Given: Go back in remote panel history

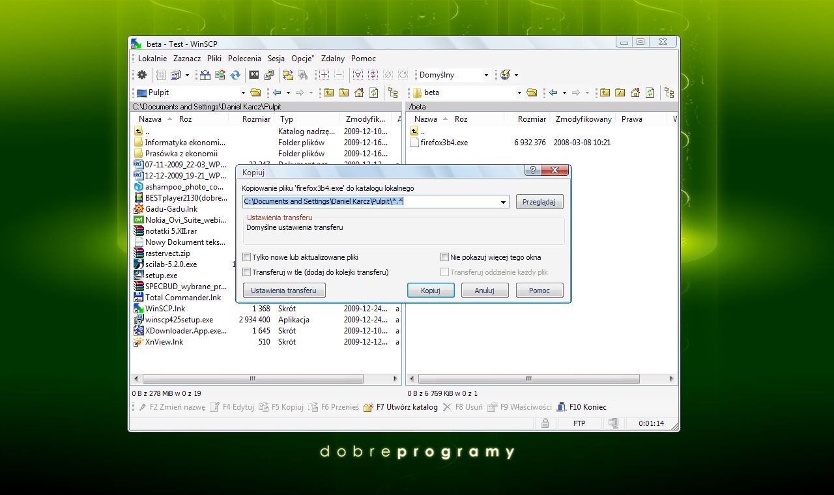Looking at the screenshot, I should tap(553, 92).
